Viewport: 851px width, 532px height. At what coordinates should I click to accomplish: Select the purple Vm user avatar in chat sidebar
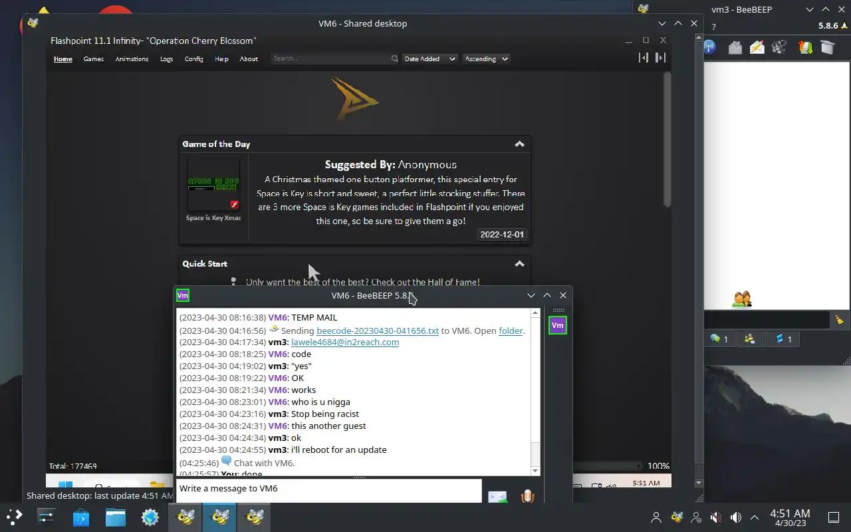(557, 325)
